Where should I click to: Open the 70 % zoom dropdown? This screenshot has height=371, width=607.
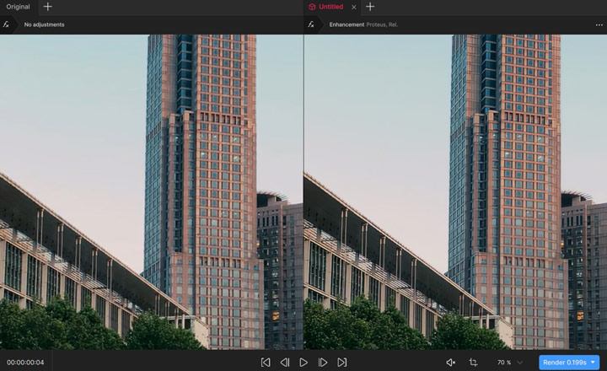510,363
